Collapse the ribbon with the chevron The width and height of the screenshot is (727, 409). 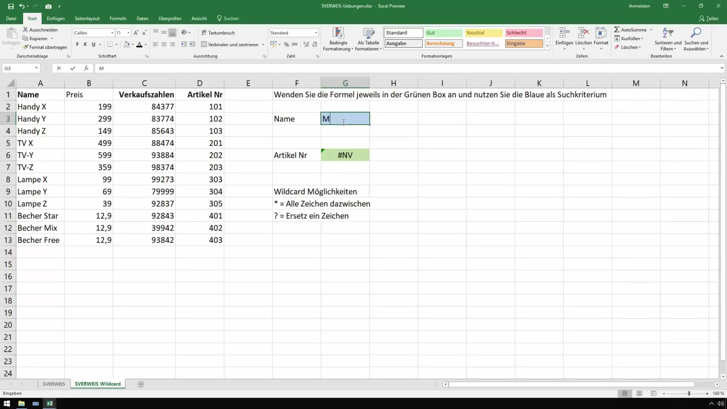pos(721,56)
